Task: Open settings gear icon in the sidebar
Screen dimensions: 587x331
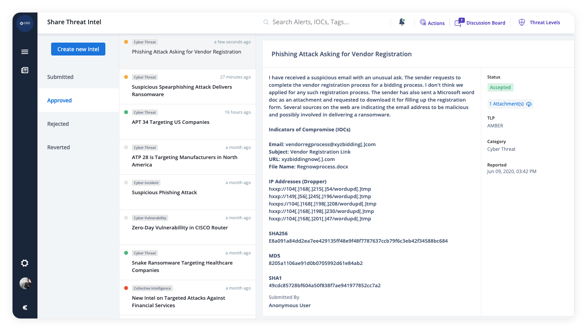Action: point(25,263)
